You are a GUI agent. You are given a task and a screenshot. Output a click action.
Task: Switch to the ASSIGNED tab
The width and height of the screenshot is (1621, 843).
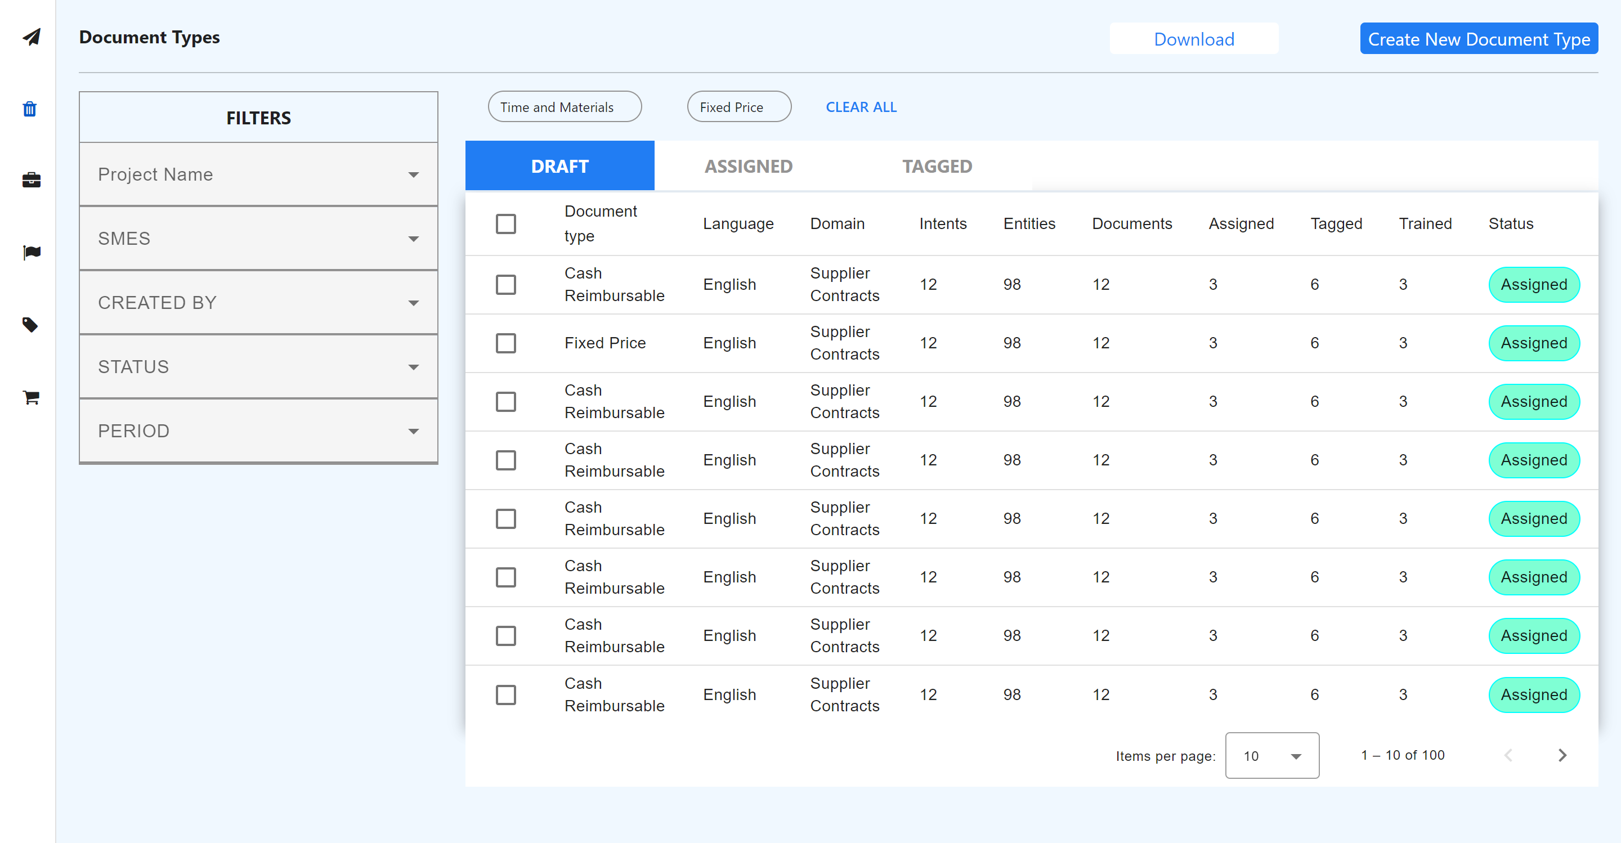pos(748,165)
